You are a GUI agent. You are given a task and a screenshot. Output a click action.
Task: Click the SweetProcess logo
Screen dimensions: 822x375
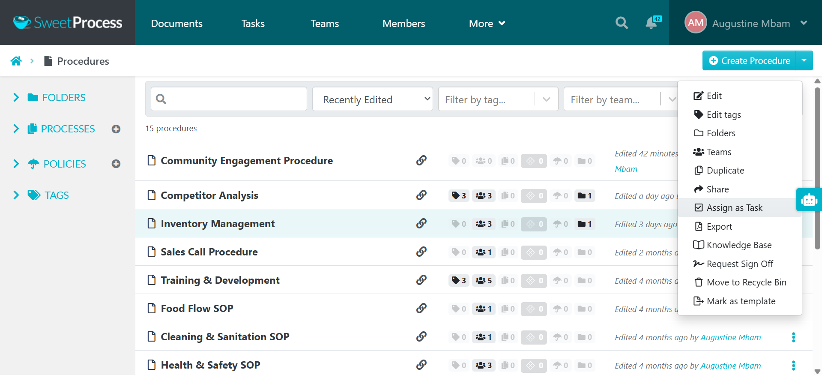67,23
